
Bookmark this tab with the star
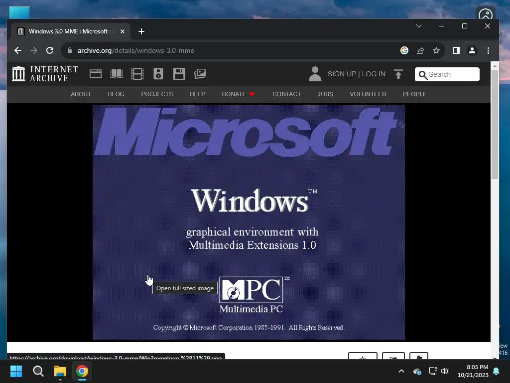point(436,50)
